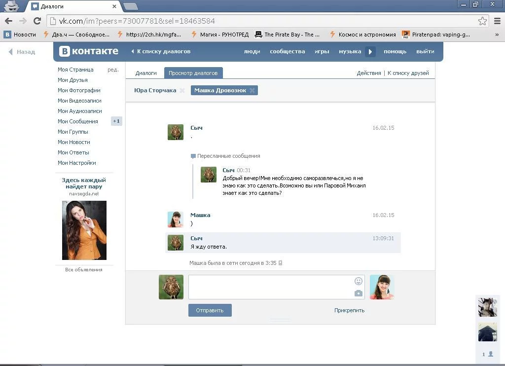The height and width of the screenshot is (366, 505).
Task: Close the Юра Сторчака dialog tab
Action: (182, 91)
